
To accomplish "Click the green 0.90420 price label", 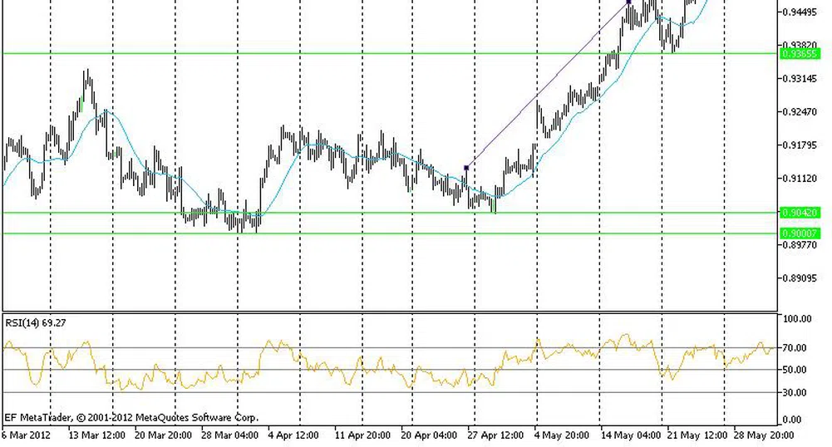I will (x=800, y=213).
